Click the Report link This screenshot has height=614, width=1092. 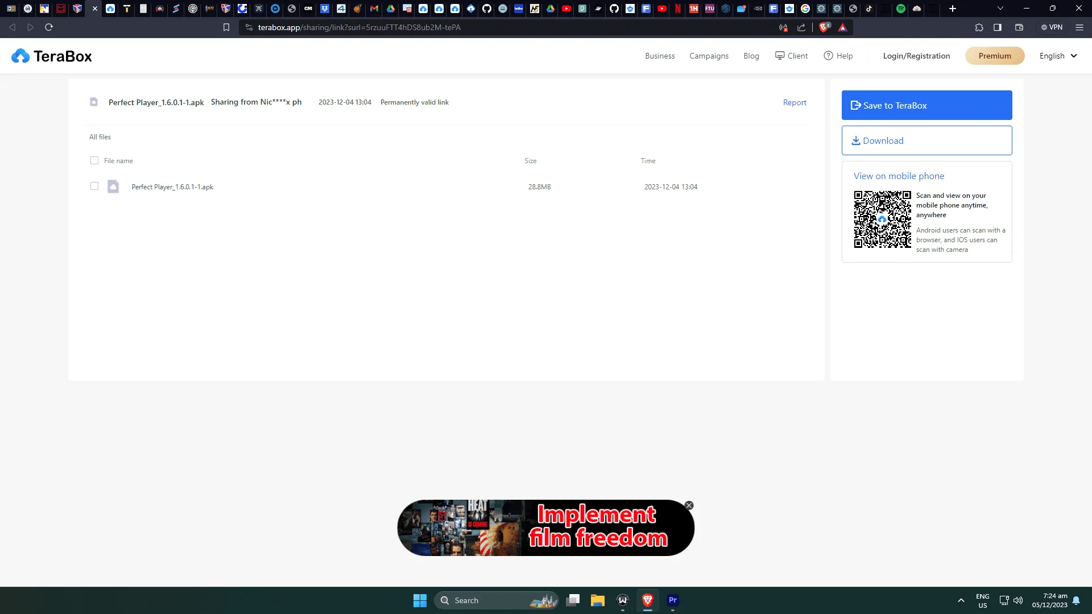coord(795,102)
